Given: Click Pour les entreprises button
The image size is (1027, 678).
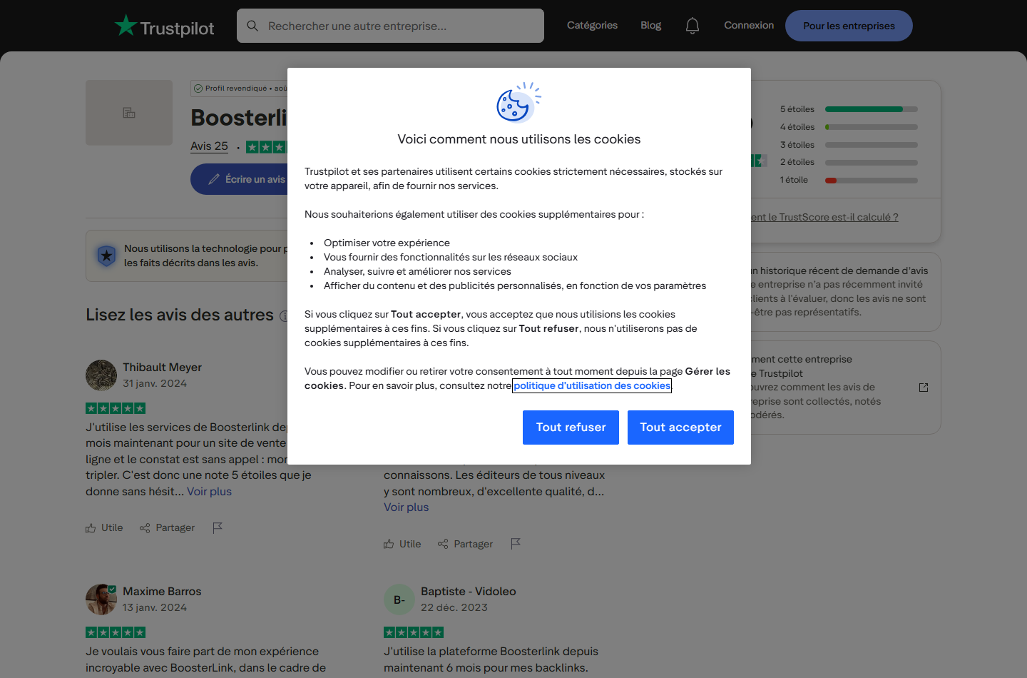Looking at the screenshot, I should [x=849, y=26].
